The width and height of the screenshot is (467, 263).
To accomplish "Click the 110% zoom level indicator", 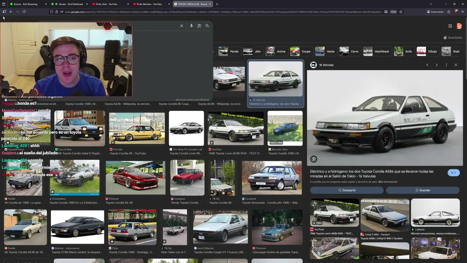I will tap(393, 12).
